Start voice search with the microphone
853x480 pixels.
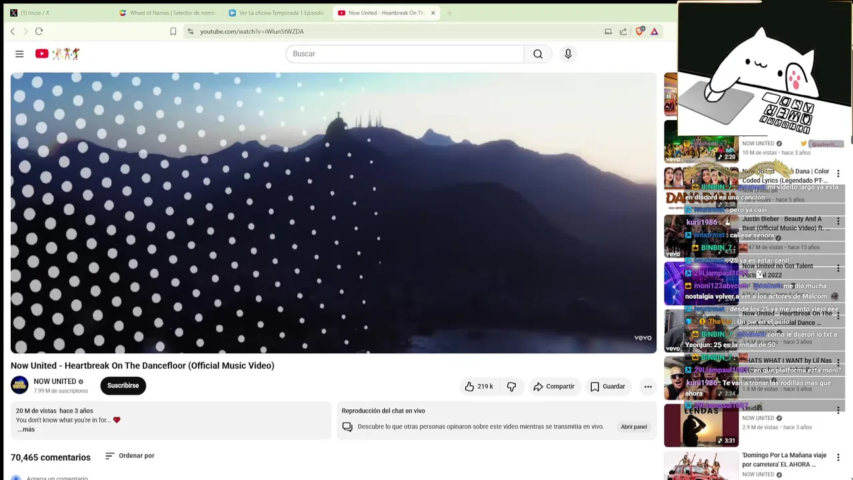coord(568,54)
